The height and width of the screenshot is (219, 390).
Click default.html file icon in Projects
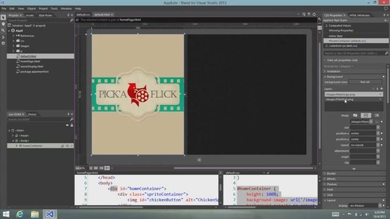pyautogui.click(x=18, y=56)
